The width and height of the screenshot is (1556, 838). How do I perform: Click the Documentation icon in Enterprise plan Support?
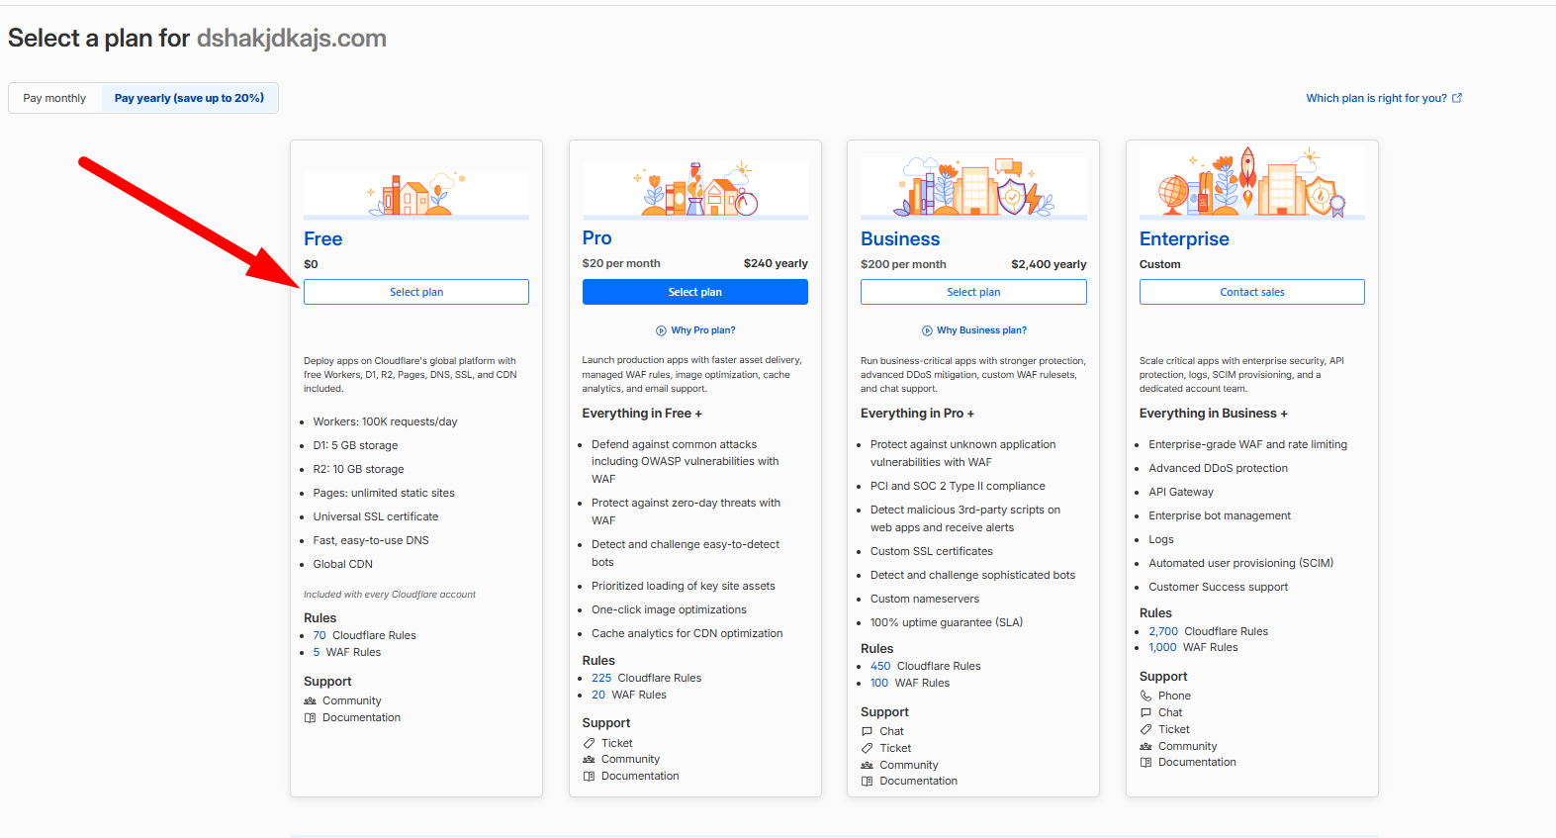1146,763
